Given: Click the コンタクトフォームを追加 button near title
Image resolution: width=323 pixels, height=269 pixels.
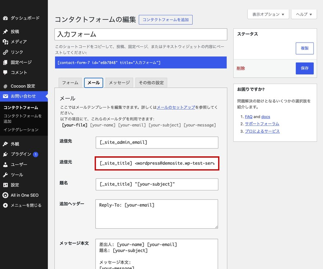Looking at the screenshot, I should (x=166, y=20).
